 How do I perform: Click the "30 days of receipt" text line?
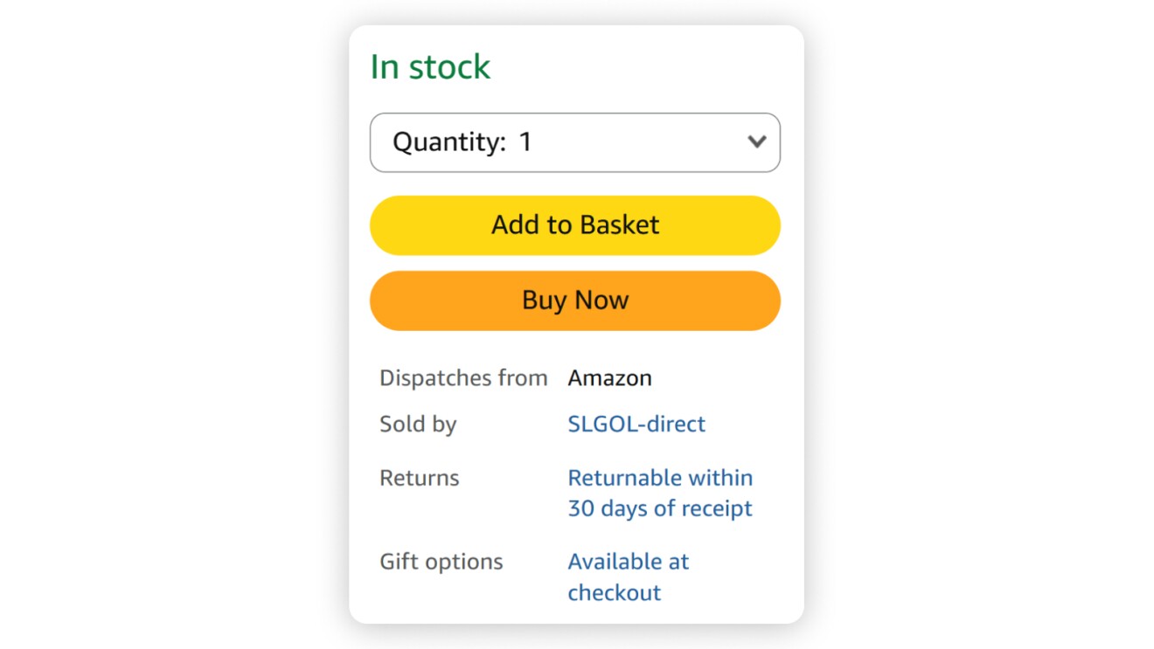pyautogui.click(x=660, y=508)
